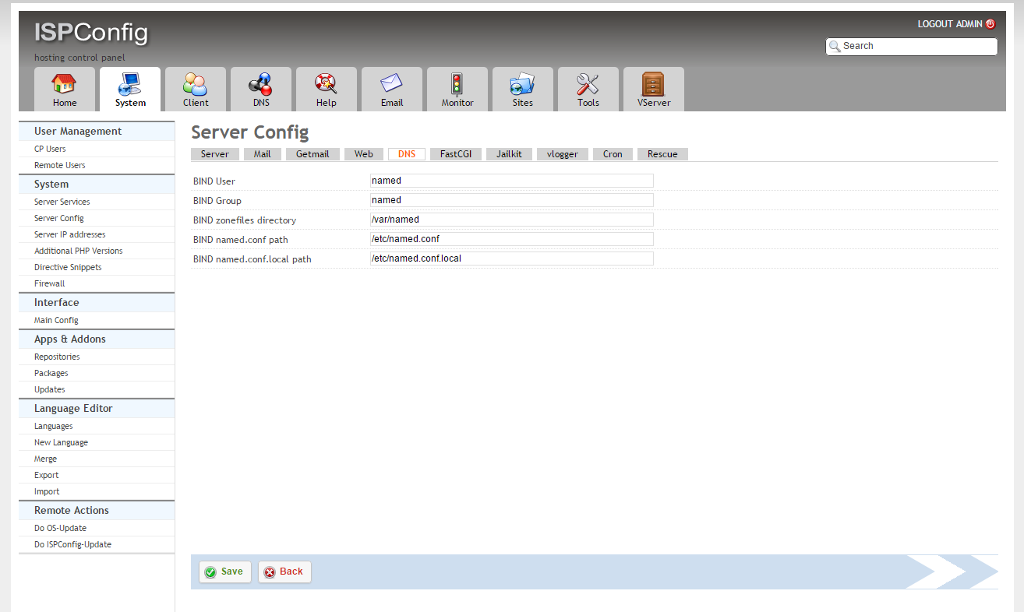Switch to the FastCGI tab
This screenshot has width=1024, height=612.
click(456, 154)
